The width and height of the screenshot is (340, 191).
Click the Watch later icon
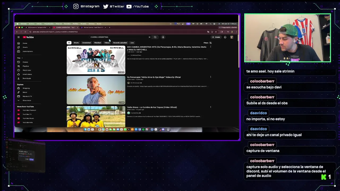pyautogui.click(x=18, y=70)
